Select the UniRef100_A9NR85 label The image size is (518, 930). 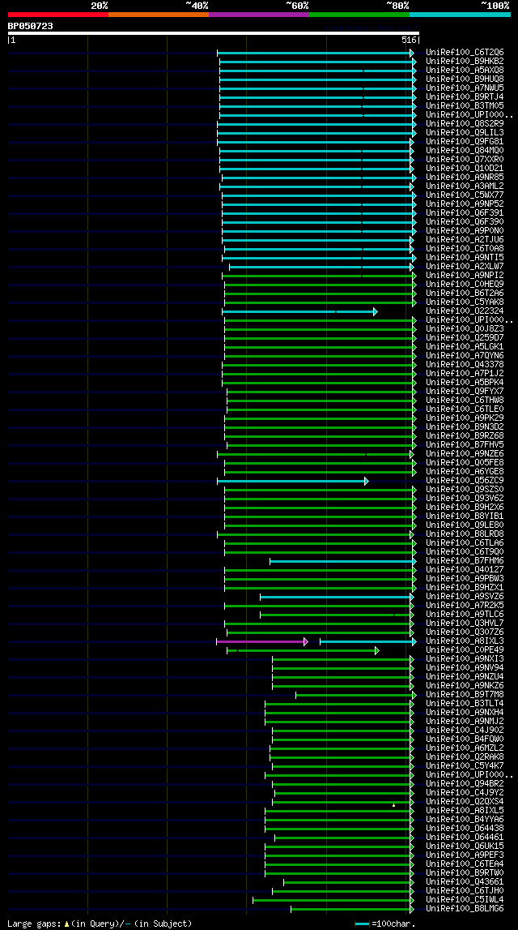click(465, 178)
